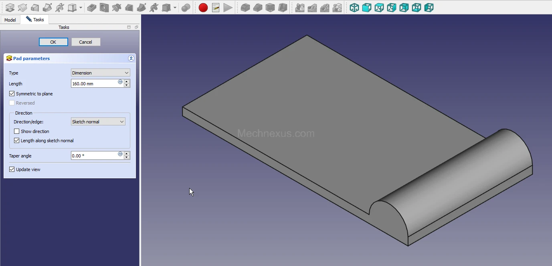Uncheck Symmetric to plane
This screenshot has width=552, height=266.
pos(12,94)
